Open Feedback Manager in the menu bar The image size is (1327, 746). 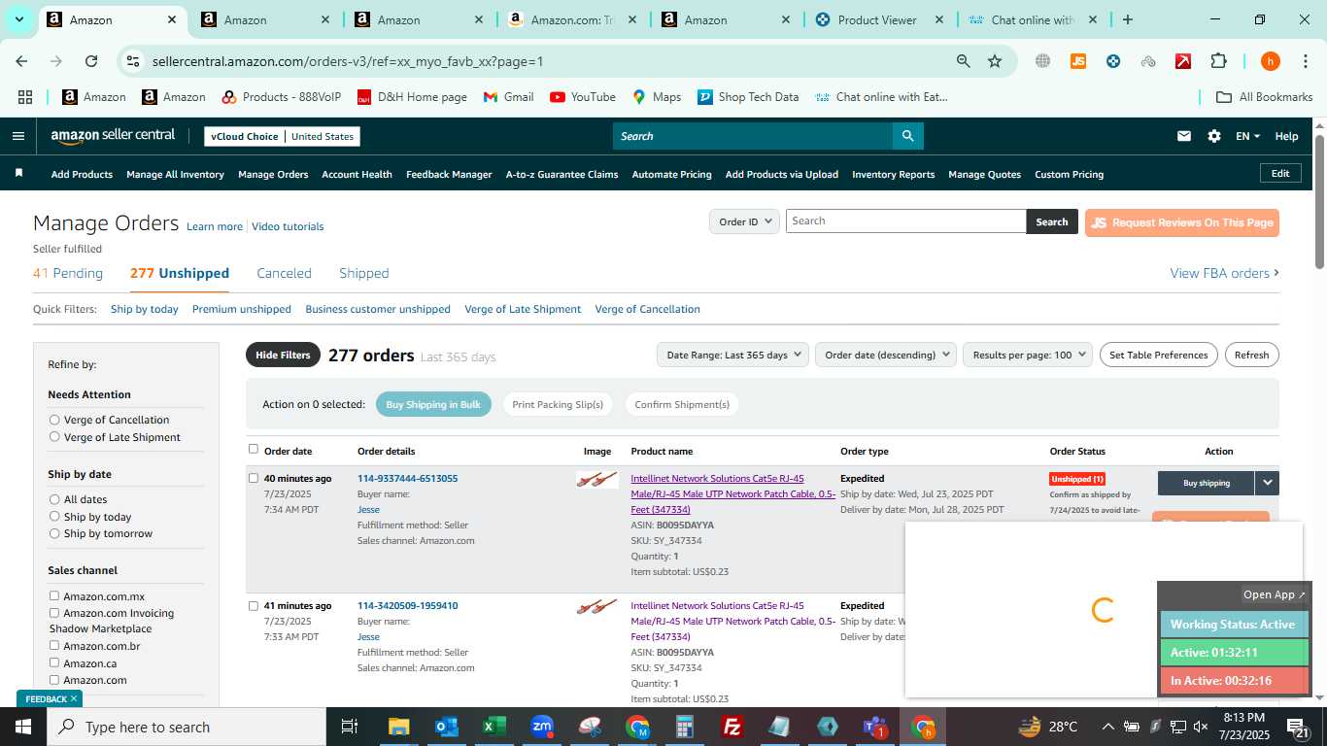pyautogui.click(x=449, y=174)
